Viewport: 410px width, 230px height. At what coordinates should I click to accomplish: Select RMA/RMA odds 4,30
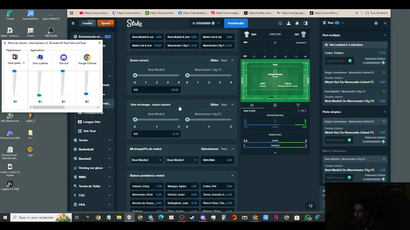tap(217, 160)
